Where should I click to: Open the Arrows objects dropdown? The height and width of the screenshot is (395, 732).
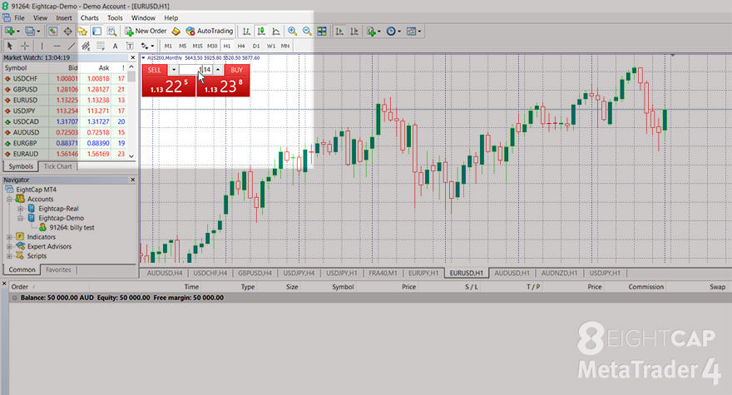pos(147,46)
